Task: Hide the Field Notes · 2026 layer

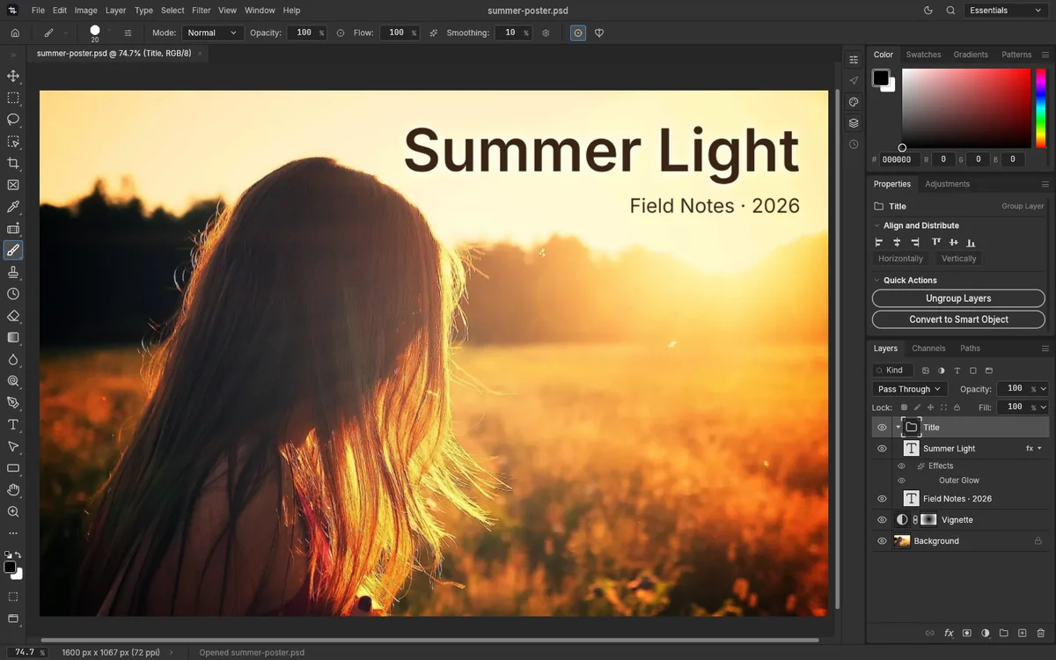Action: [882, 499]
